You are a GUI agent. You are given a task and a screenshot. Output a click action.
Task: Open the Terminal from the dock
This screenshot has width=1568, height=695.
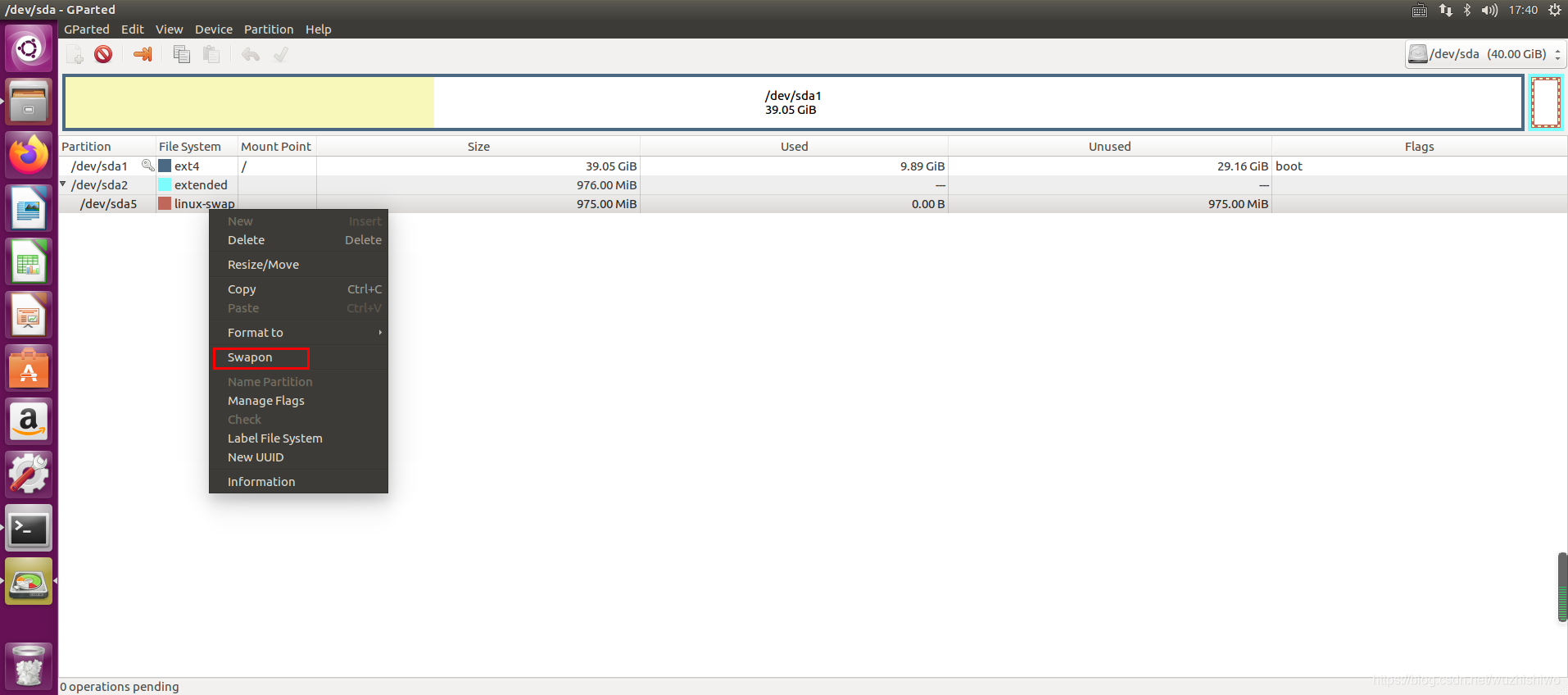tap(29, 528)
